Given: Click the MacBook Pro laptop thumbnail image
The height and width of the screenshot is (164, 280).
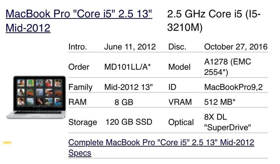Looking at the screenshot, I should pyautogui.click(x=36, y=97).
